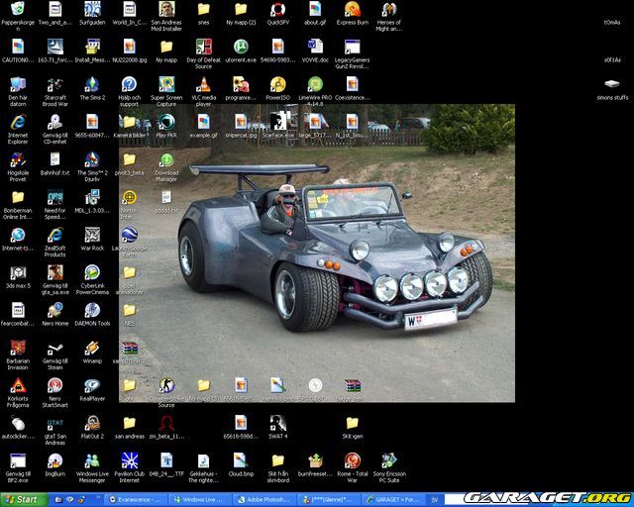Open the 'simons stuffs' drive icon
This screenshot has height=507, width=634.
(x=612, y=85)
